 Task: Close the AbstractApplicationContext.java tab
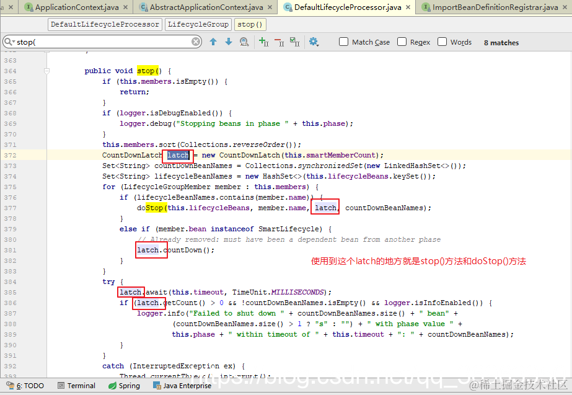(x=270, y=7)
